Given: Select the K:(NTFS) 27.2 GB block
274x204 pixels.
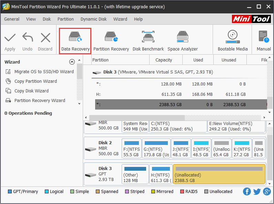Looking at the screenshot, I should [242, 149].
